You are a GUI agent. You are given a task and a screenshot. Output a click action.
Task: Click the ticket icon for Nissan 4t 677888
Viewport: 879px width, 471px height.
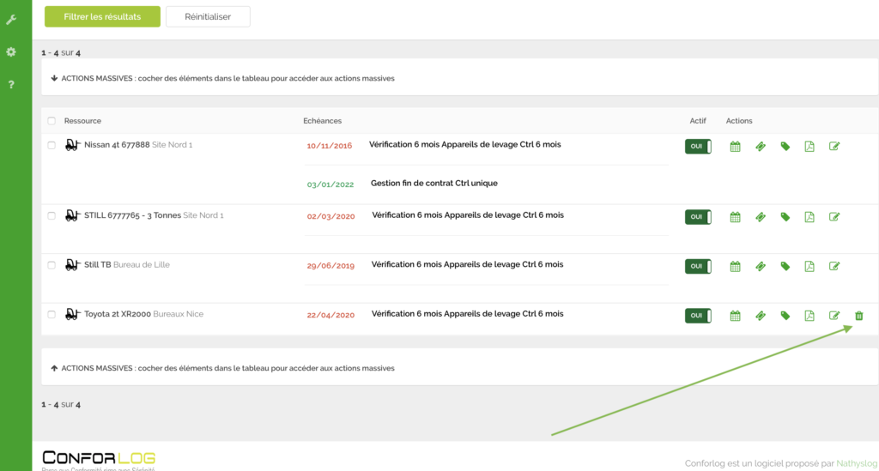[x=760, y=147]
